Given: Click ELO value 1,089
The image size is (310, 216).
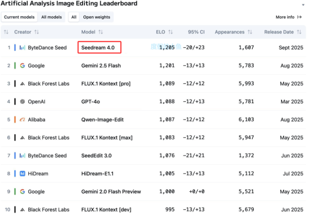Looking at the screenshot, I should pyautogui.click(x=167, y=84).
